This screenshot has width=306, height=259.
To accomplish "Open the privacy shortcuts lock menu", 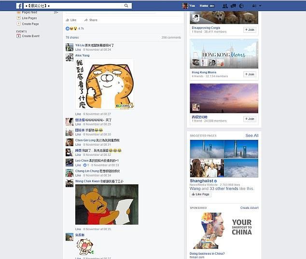I will coord(254,6).
